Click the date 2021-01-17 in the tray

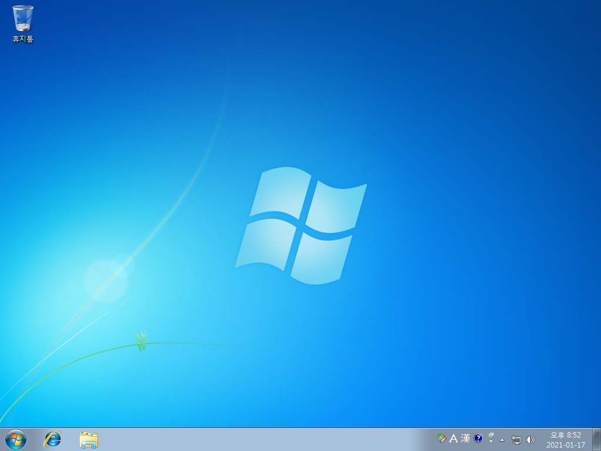[566, 445]
